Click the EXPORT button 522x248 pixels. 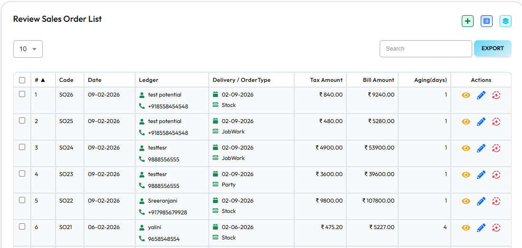[x=493, y=48]
